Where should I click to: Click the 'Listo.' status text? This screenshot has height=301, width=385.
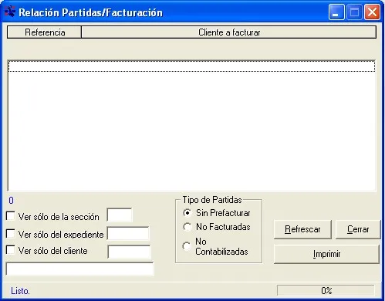click(20, 291)
